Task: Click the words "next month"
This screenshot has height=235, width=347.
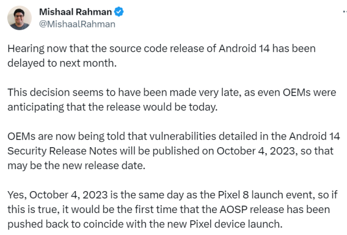Action: [x=96, y=62]
